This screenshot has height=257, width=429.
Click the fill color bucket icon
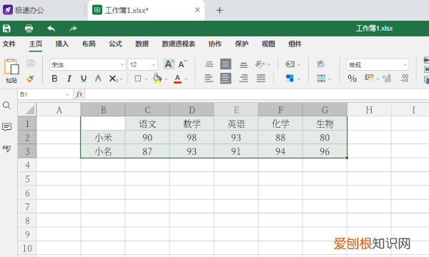point(157,79)
